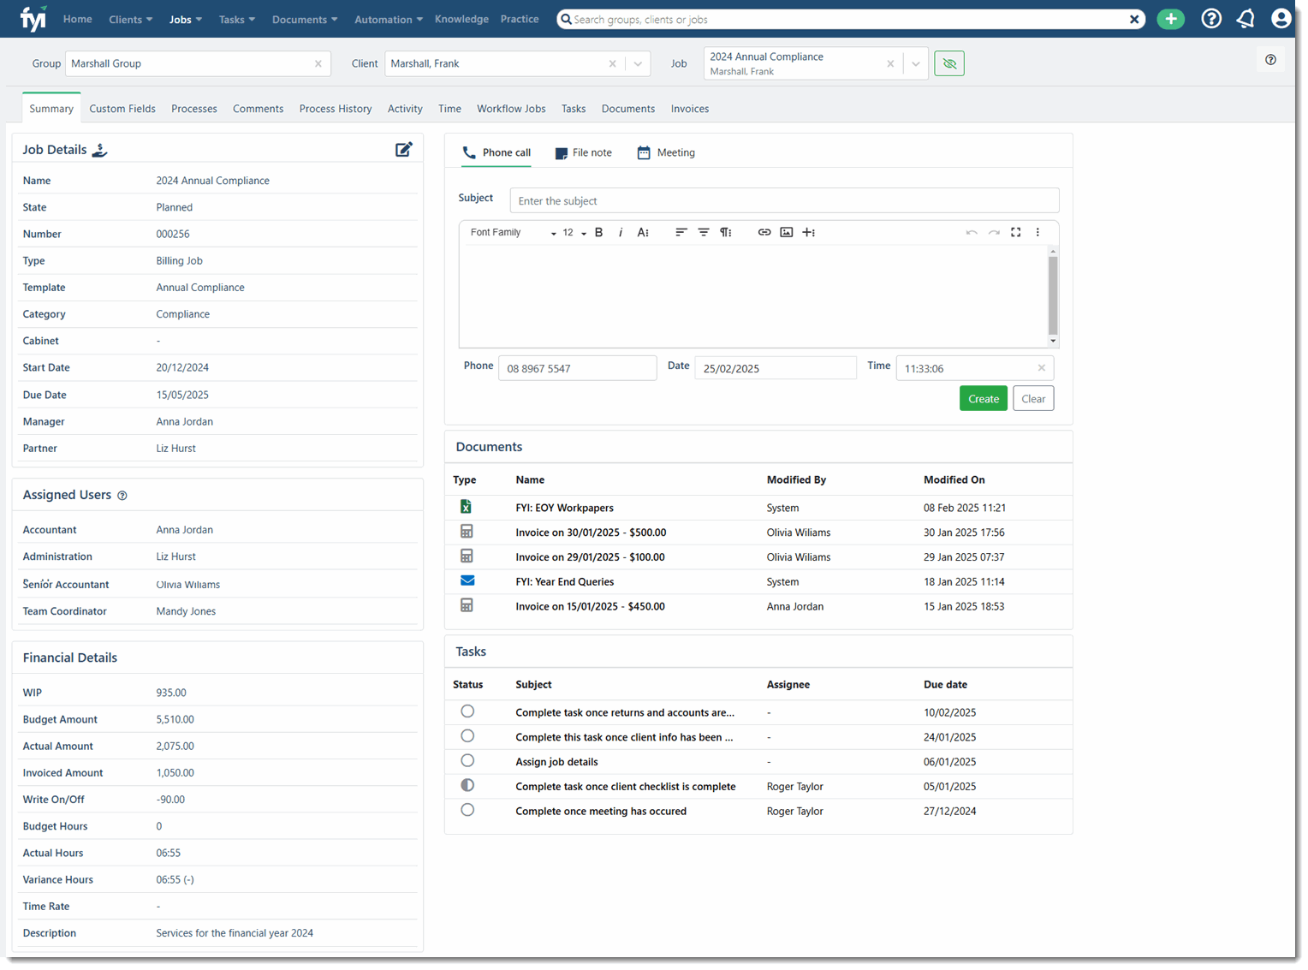Expand the Job selector dropdown arrow
1308x970 pixels.
916,63
